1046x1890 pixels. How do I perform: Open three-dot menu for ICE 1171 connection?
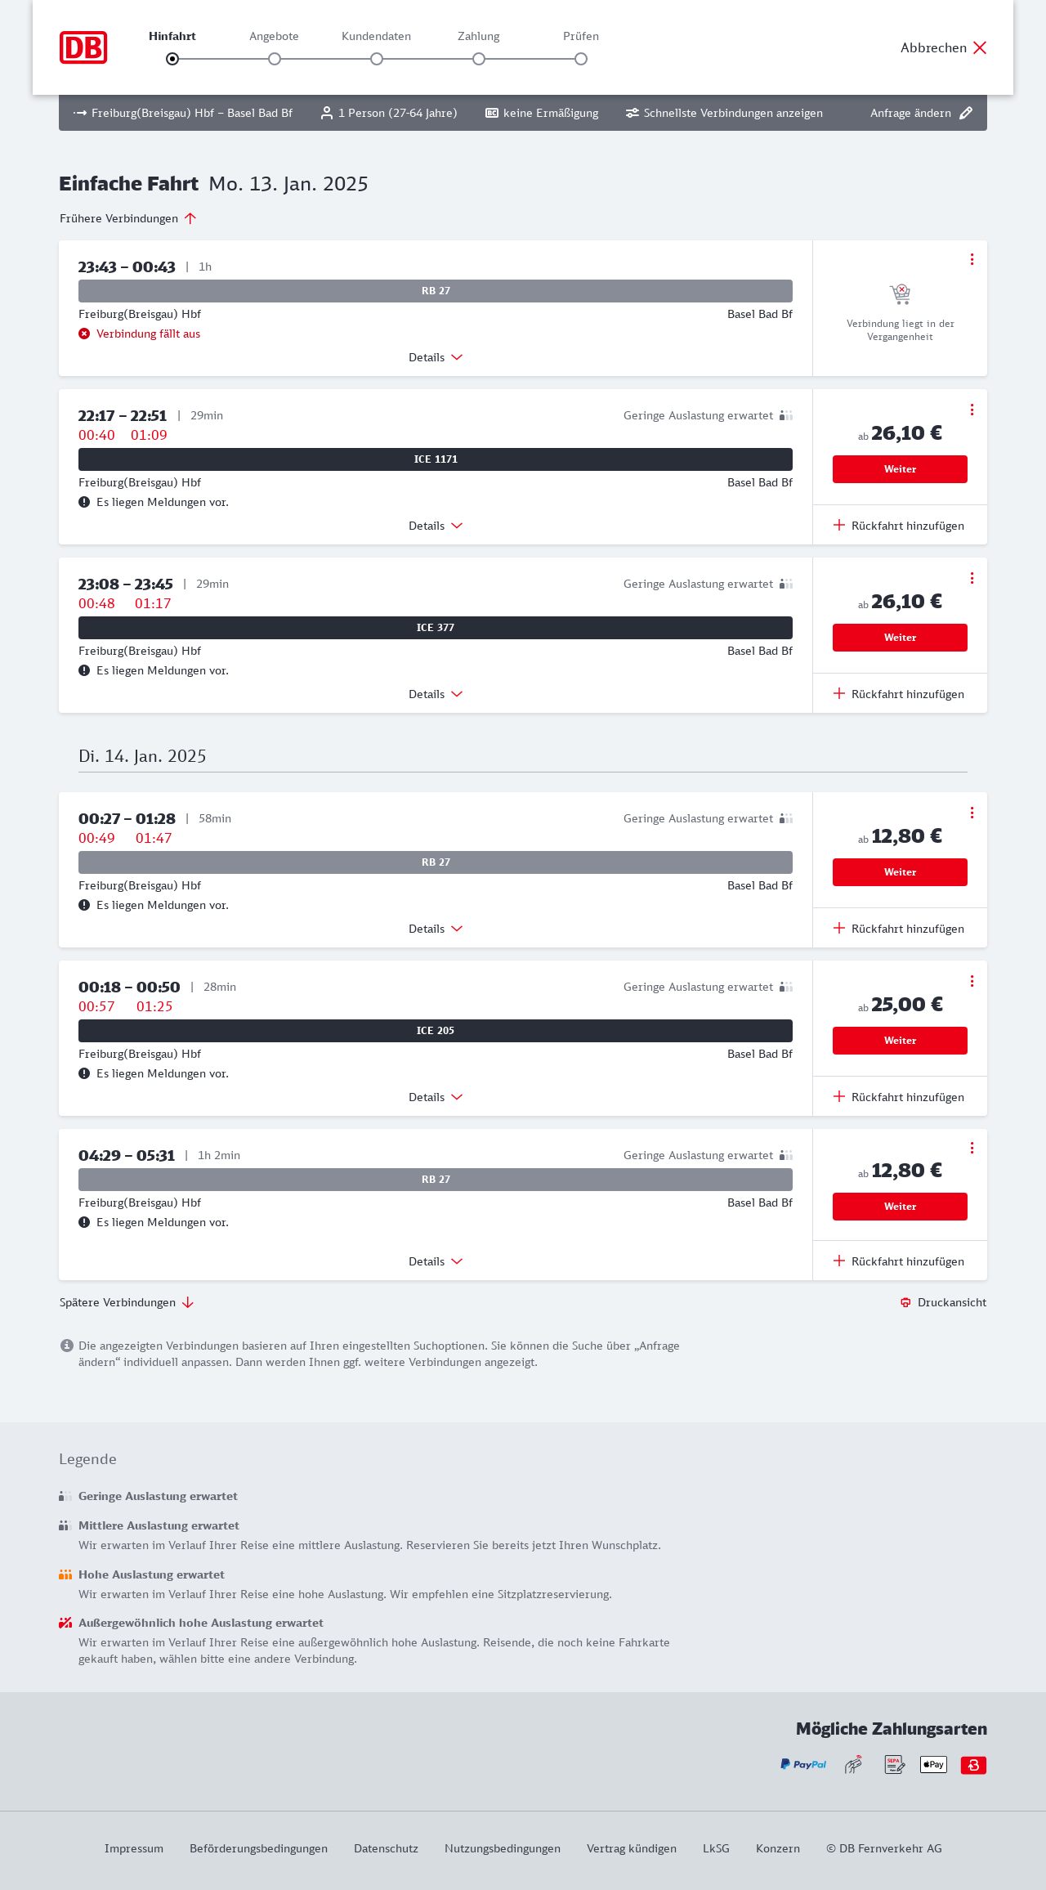(x=972, y=410)
